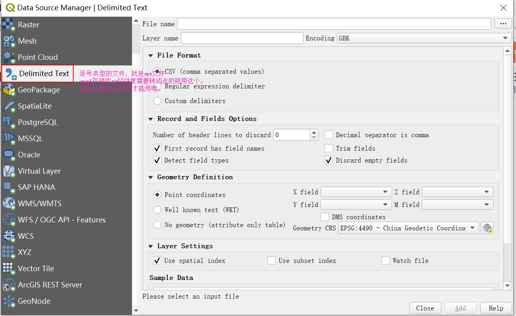Click the Oracle source icon
516x316 pixels.
9,155
